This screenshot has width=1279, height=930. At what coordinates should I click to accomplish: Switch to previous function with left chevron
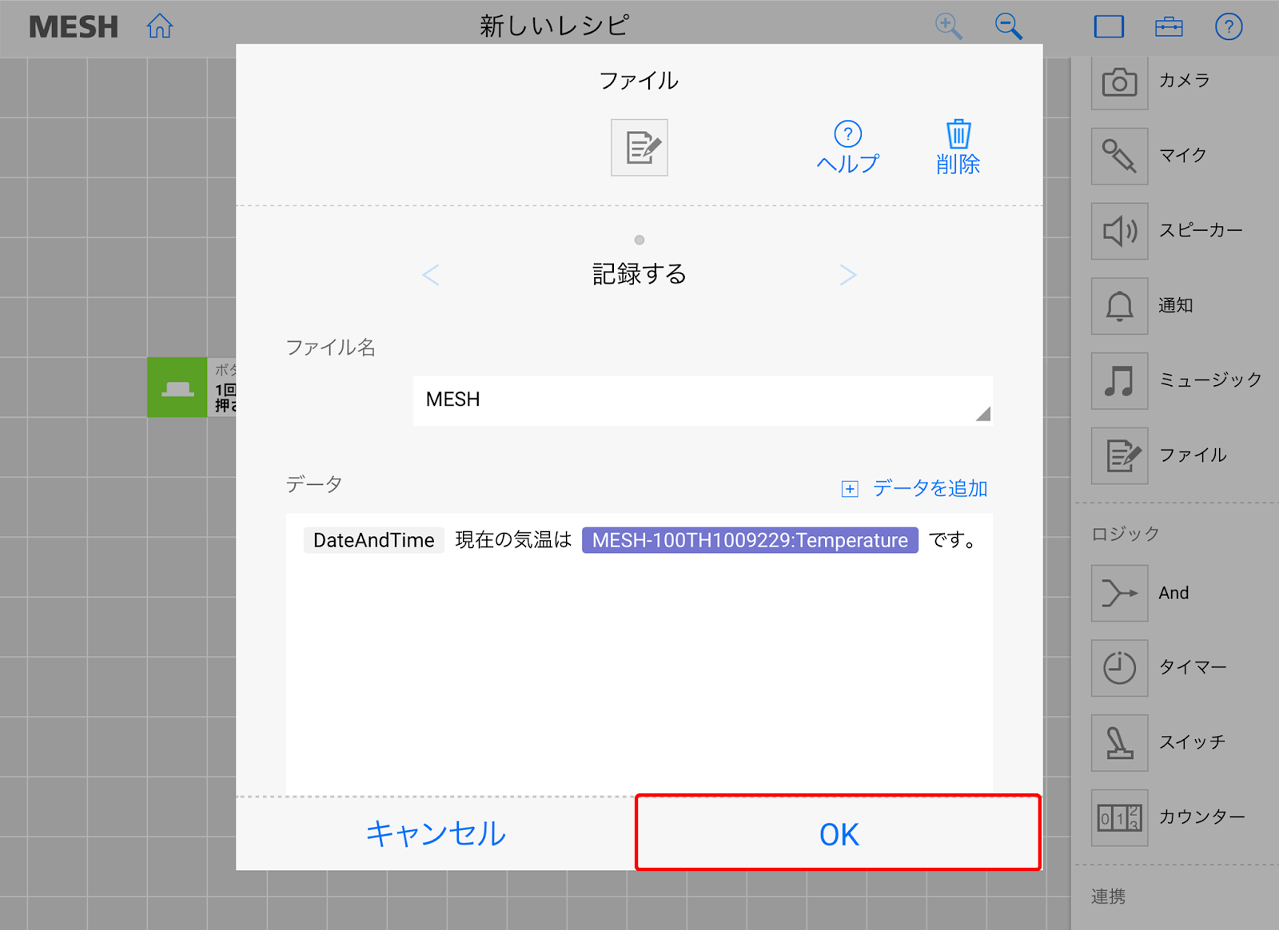pyautogui.click(x=431, y=275)
